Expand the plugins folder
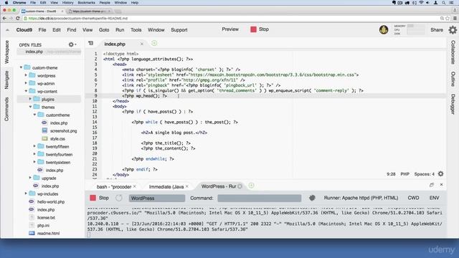Image resolution: width=459 pixels, height=258 pixels. pyautogui.click(x=30, y=99)
